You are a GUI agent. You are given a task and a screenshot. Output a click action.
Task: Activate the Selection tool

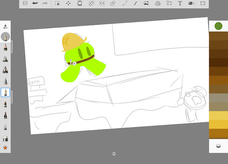click(x=57, y=3)
